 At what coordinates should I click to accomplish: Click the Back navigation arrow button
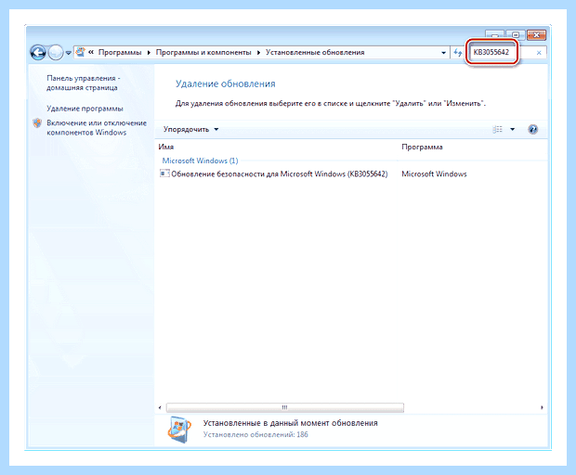tap(38, 53)
